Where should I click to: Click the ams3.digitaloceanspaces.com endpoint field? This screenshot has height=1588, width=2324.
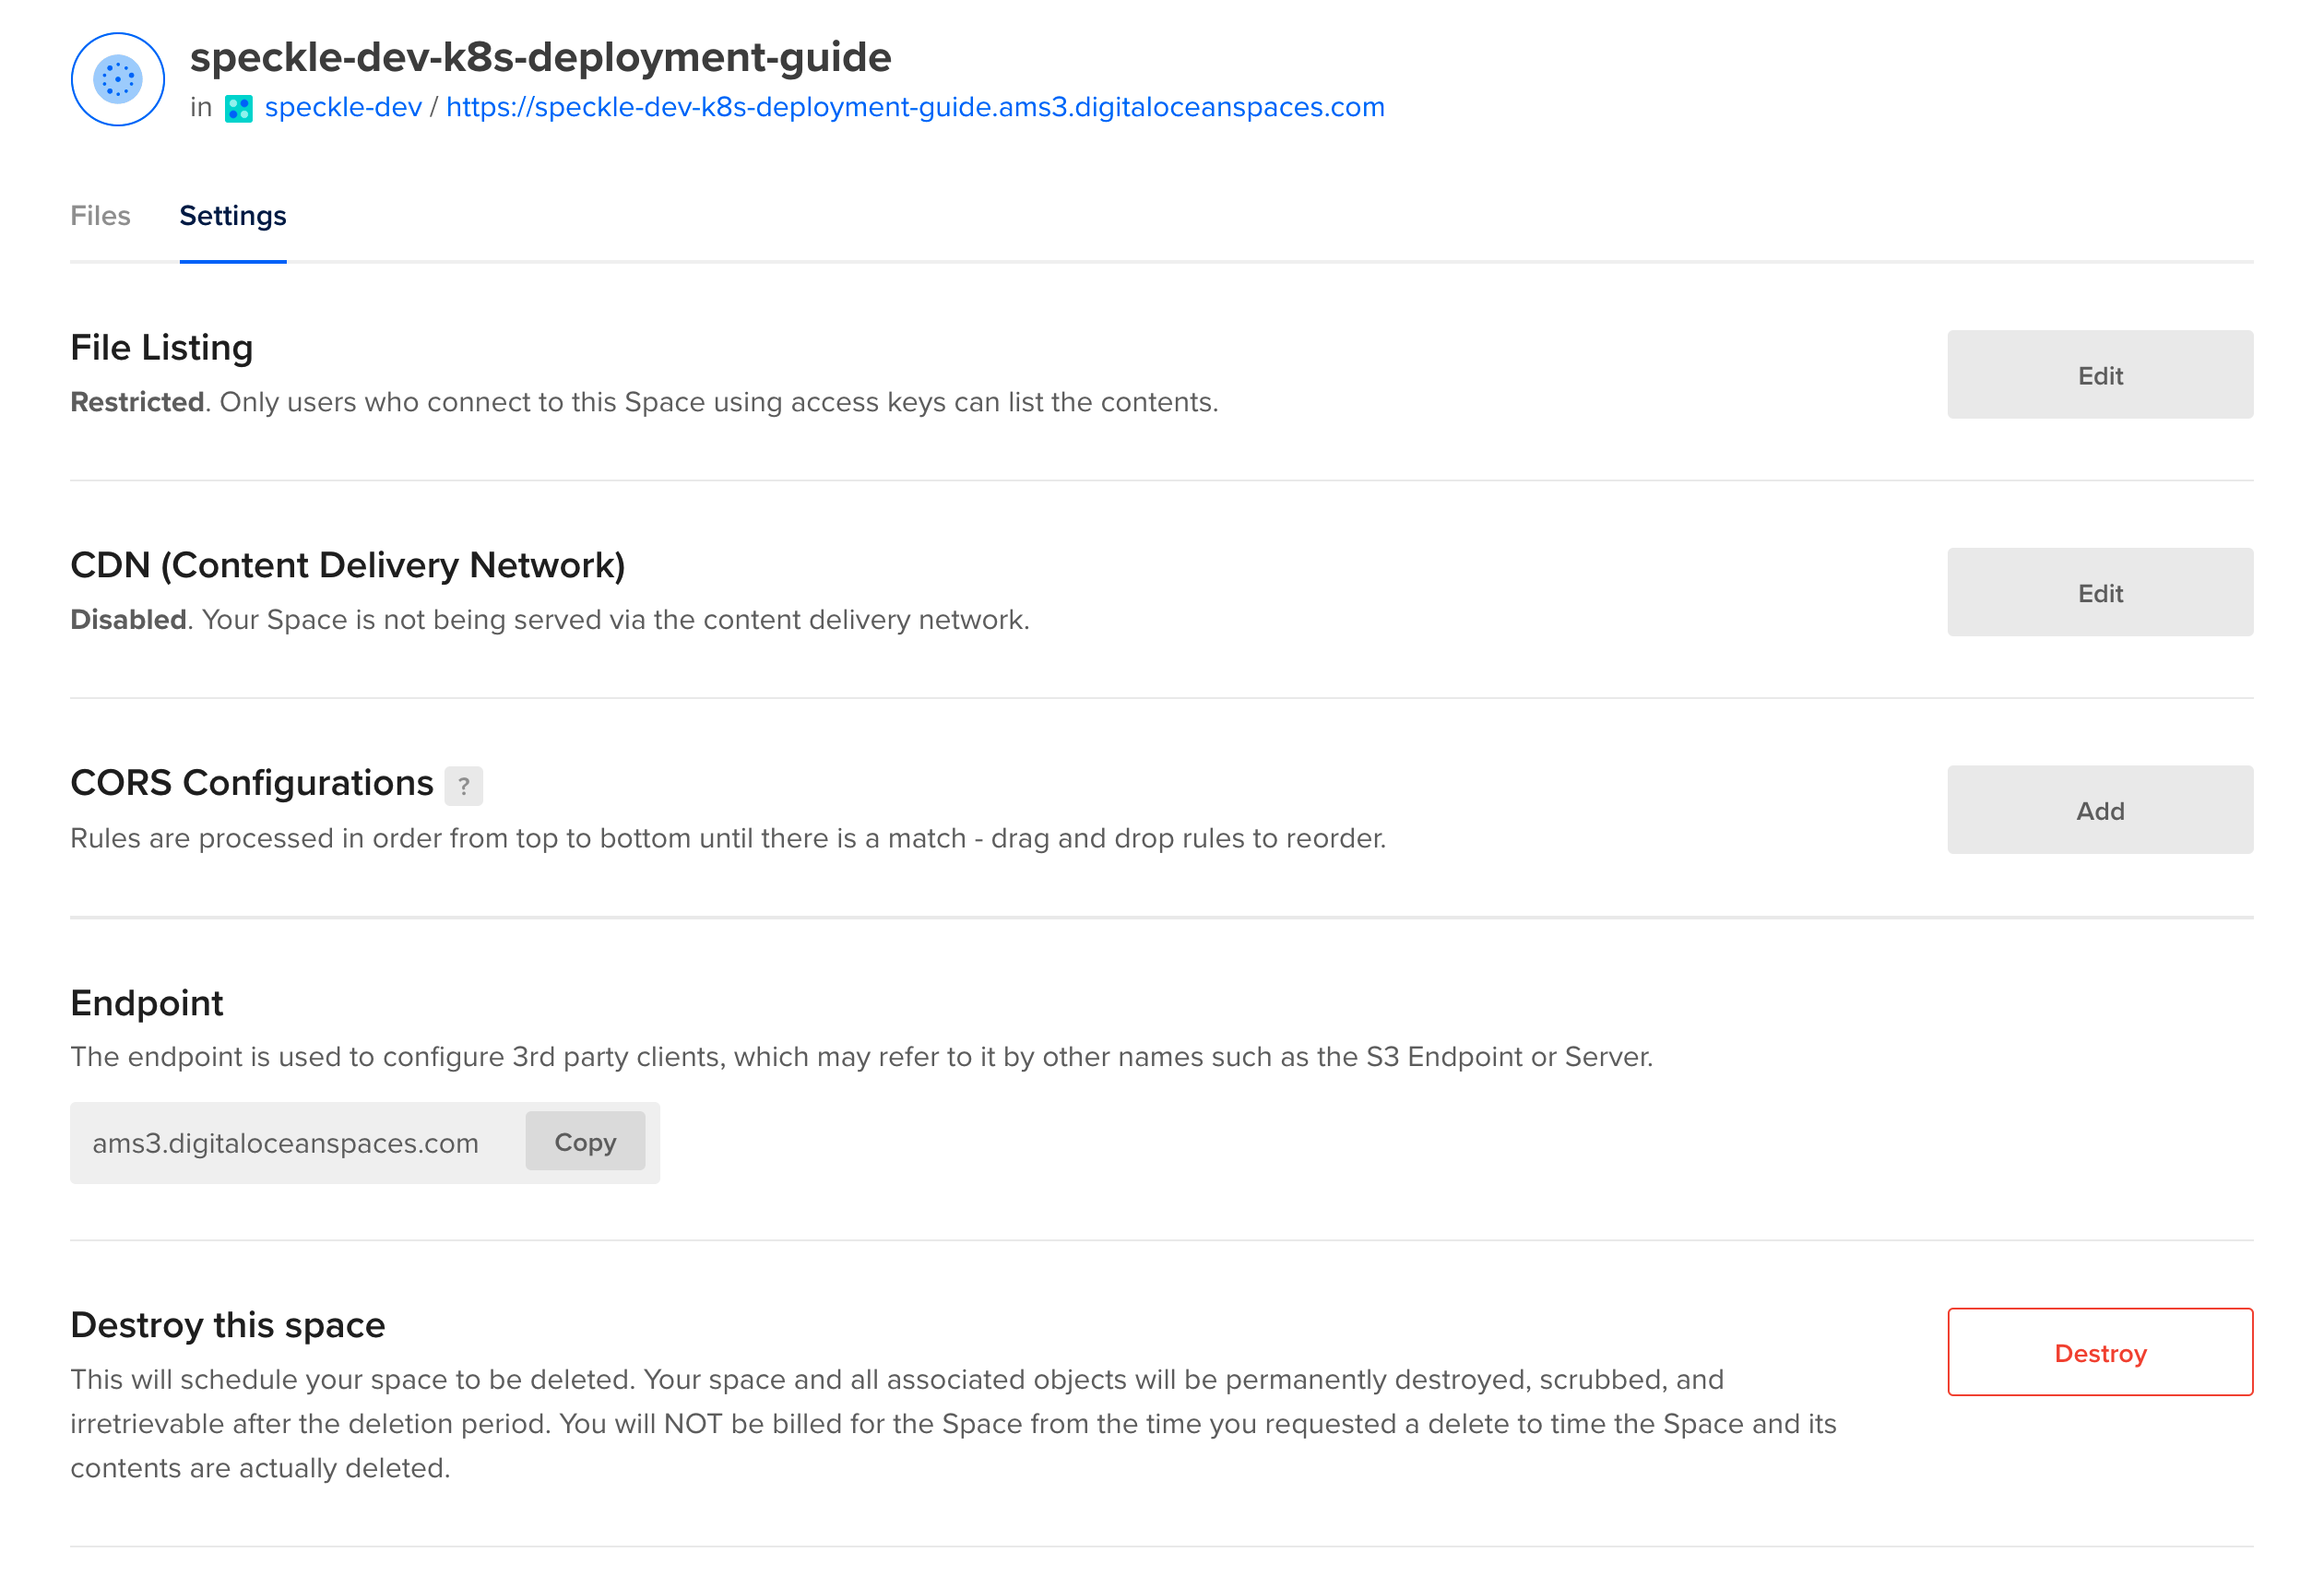pyautogui.click(x=286, y=1143)
